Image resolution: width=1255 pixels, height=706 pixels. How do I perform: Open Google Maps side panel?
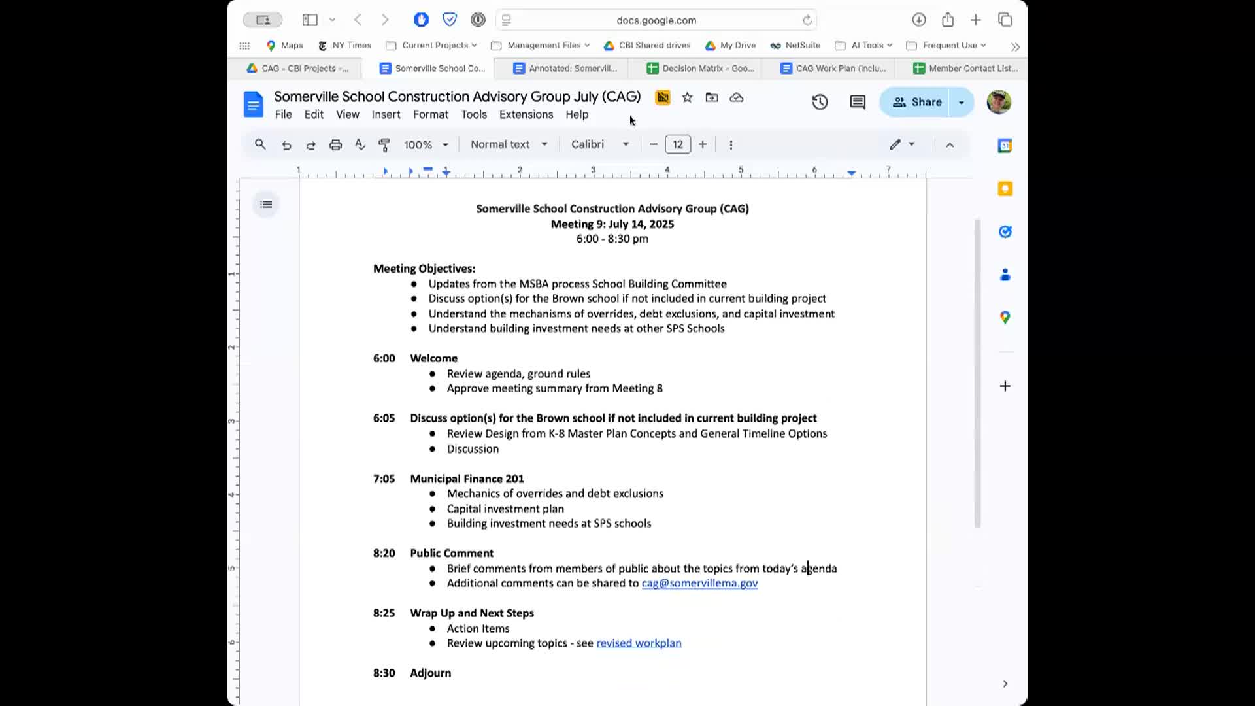click(x=1005, y=318)
